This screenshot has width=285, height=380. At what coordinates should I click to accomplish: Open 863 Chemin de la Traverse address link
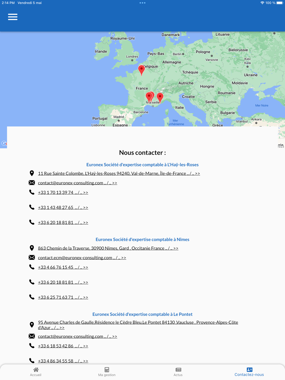(x=108, y=248)
